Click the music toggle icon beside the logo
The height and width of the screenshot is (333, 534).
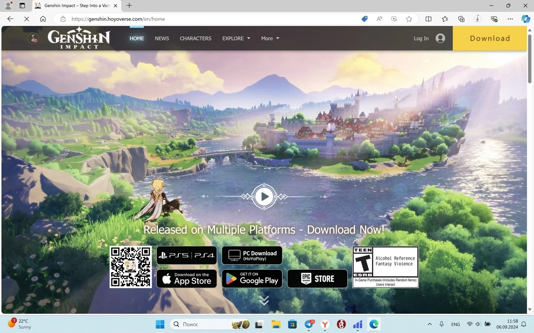pyautogui.click(x=33, y=38)
